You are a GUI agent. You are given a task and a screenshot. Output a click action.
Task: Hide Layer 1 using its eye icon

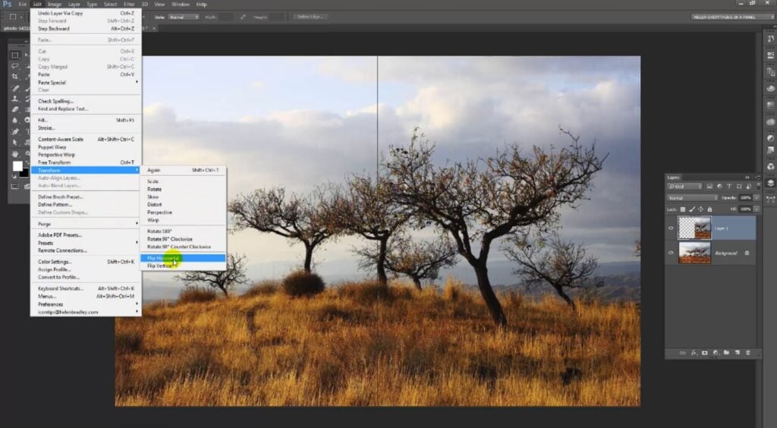click(x=672, y=227)
